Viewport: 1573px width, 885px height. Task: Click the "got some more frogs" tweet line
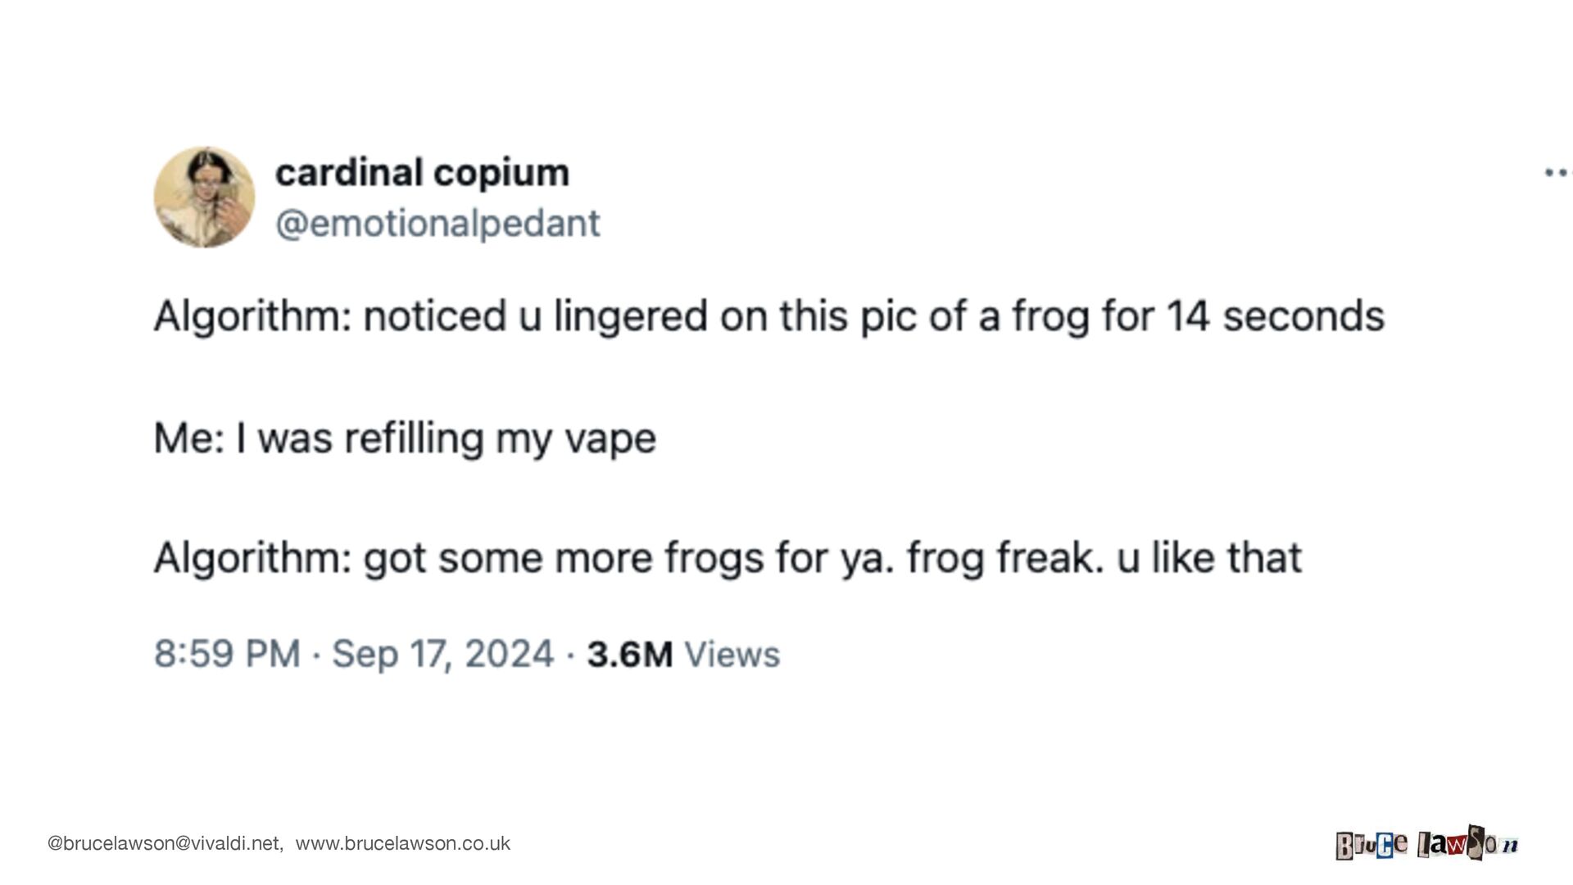click(x=728, y=559)
